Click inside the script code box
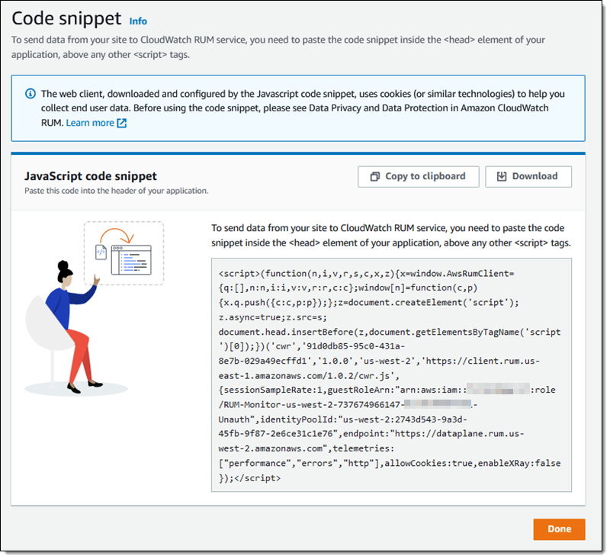Viewport: 610px width, 559px height. click(x=391, y=375)
